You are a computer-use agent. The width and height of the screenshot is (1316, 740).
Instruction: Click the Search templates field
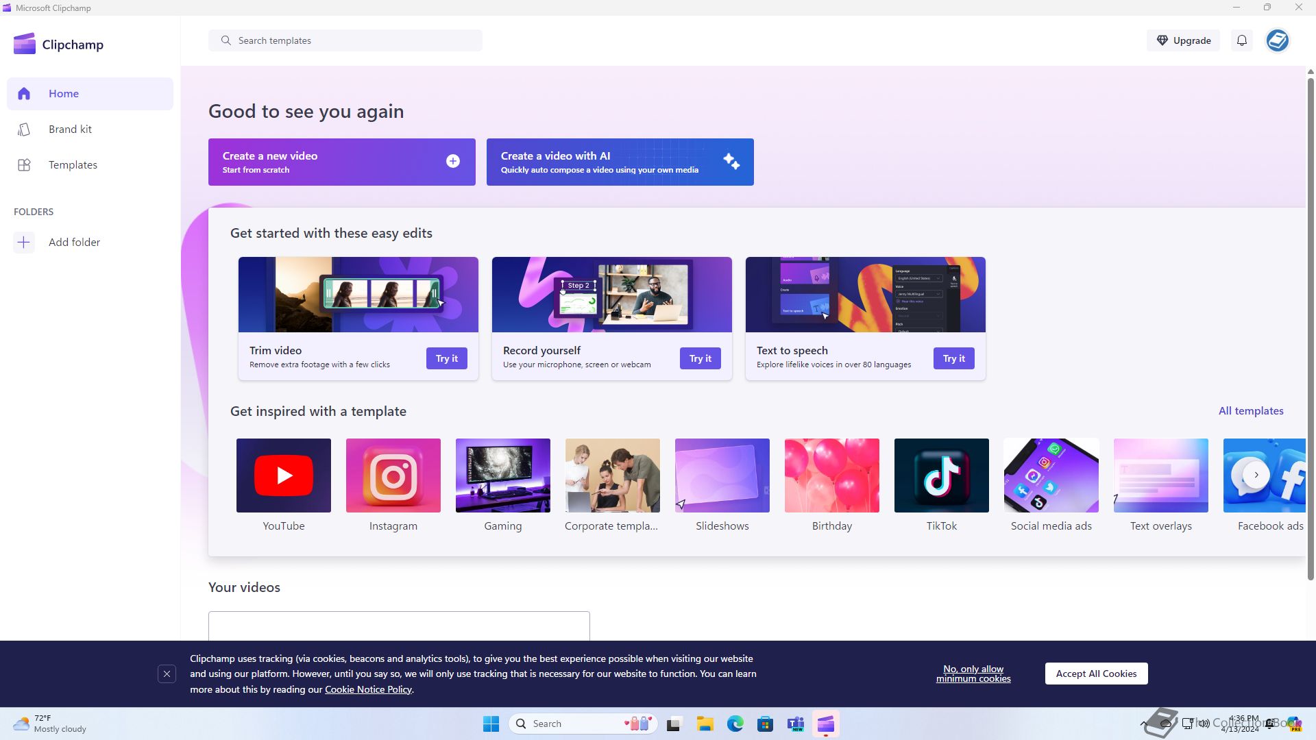pyautogui.click(x=345, y=40)
